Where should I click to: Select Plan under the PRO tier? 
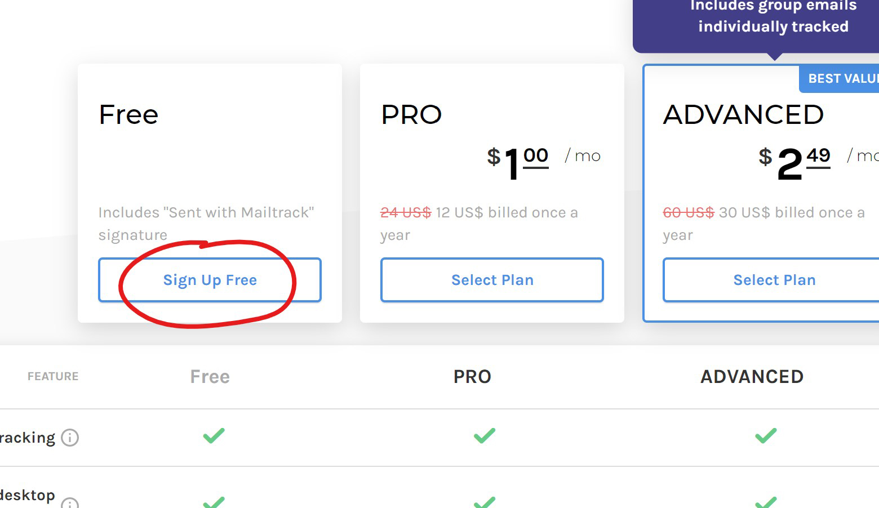(492, 280)
